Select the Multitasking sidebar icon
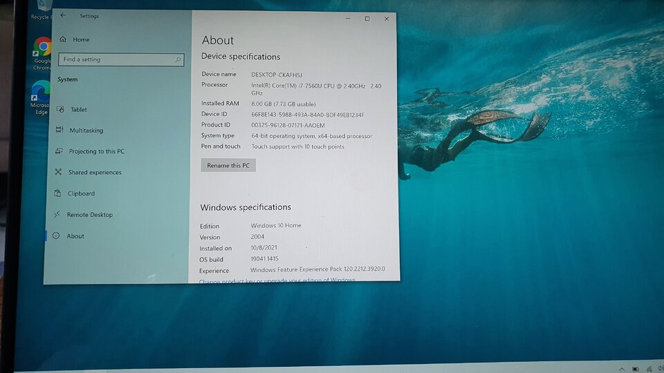The image size is (664, 373). (x=59, y=130)
